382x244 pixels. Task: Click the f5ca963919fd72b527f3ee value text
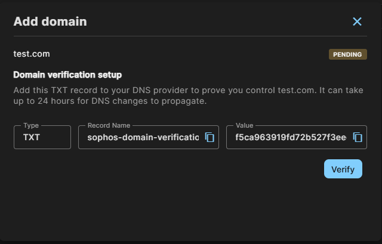pos(291,137)
